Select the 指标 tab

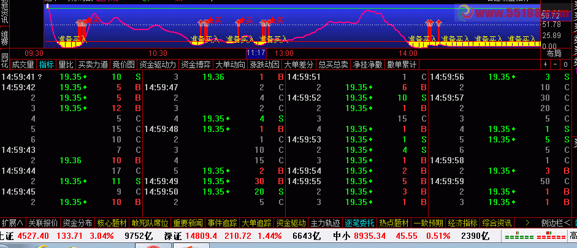(x=47, y=64)
